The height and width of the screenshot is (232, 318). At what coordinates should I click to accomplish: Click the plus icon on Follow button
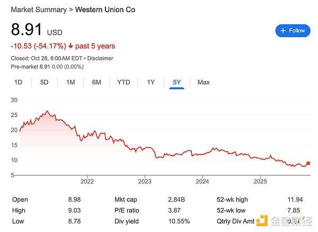pyautogui.click(x=283, y=31)
